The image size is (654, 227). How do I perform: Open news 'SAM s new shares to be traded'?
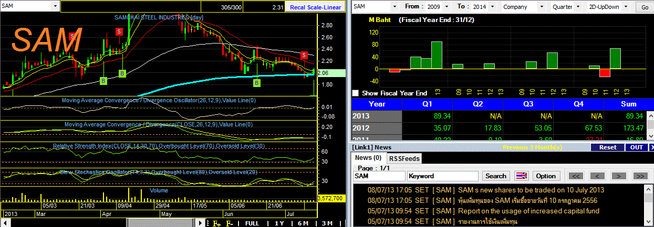pos(531,190)
